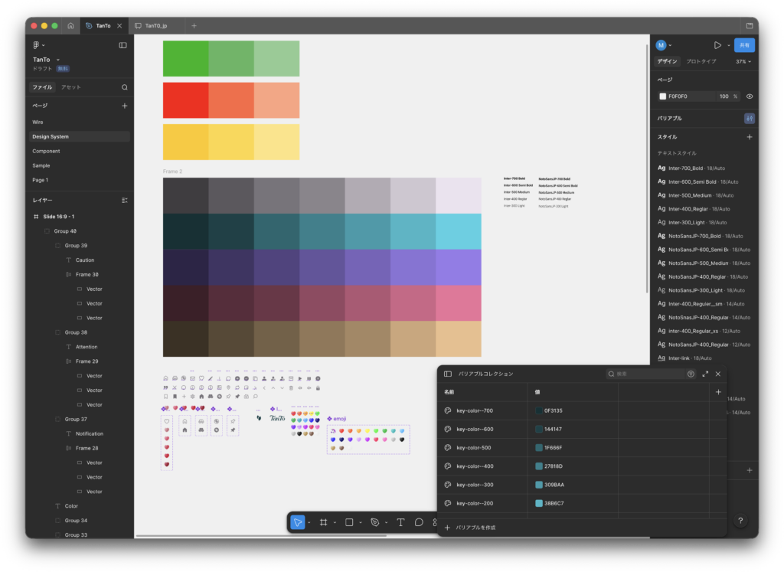Open the 37% zoom dropdown
784x572 pixels.
[743, 61]
